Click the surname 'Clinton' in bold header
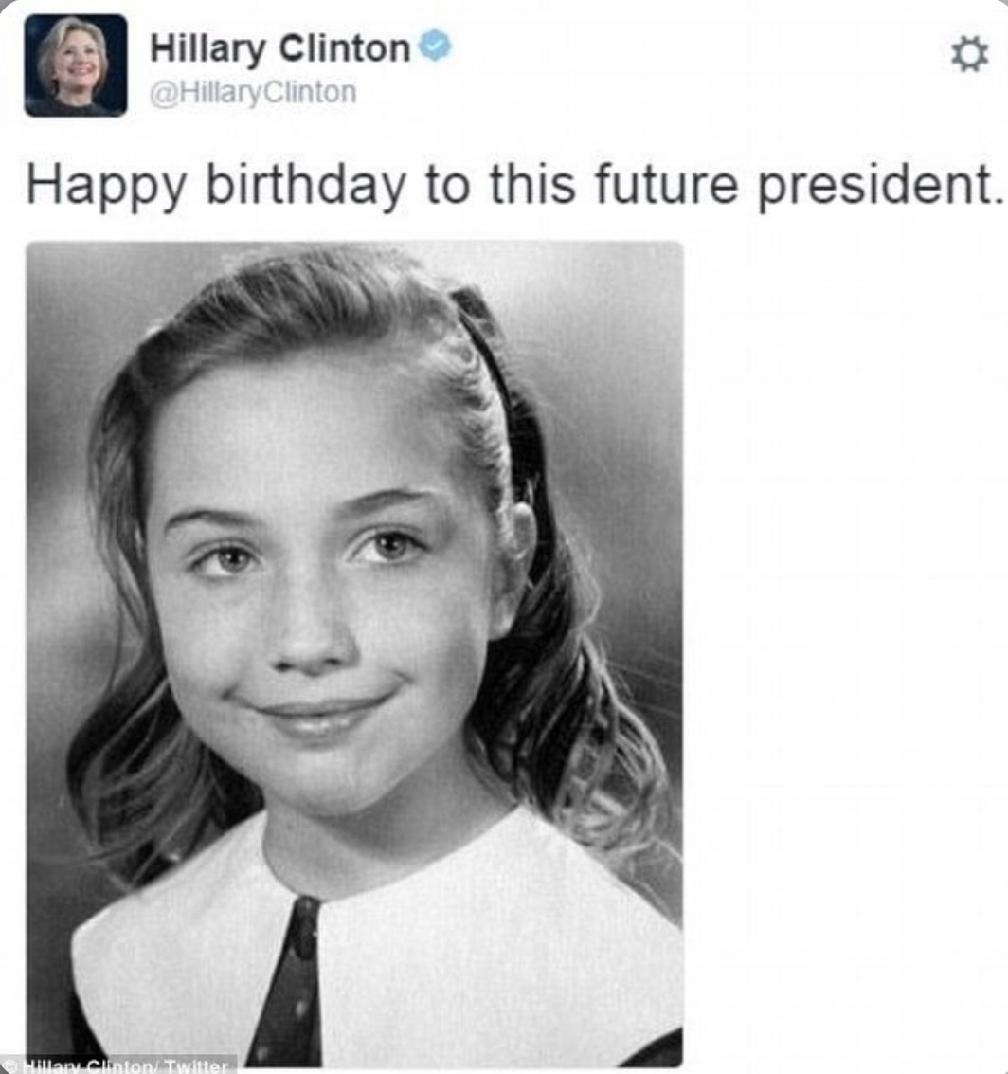 pyautogui.click(x=345, y=48)
